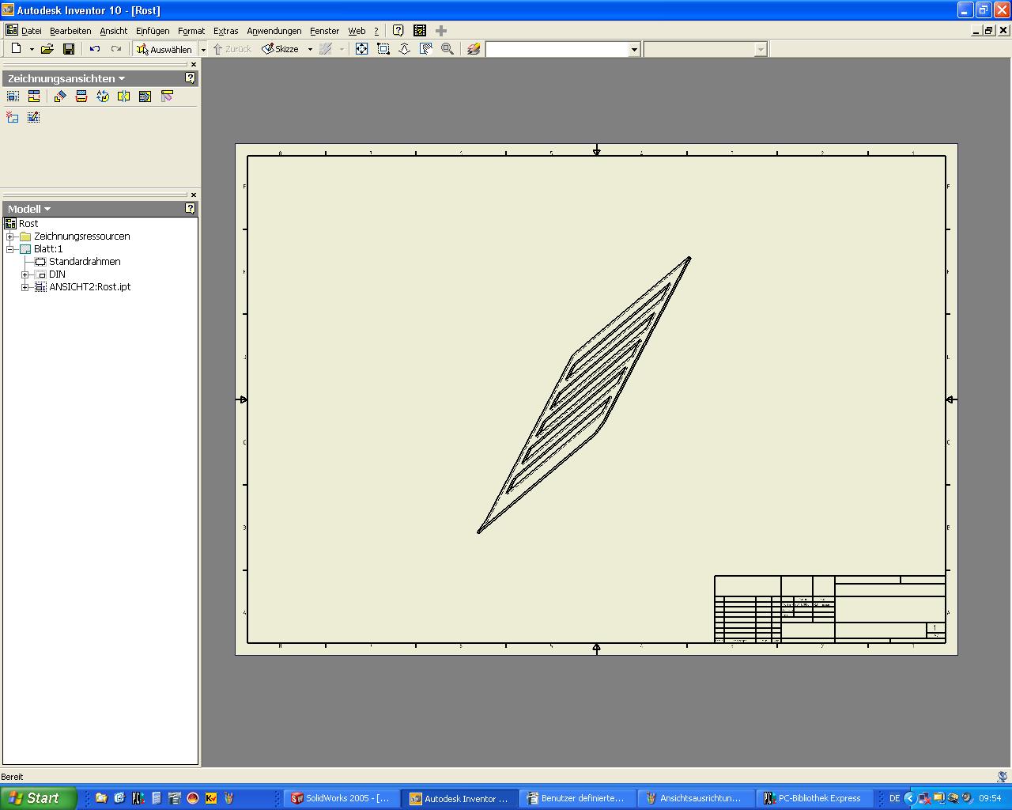This screenshot has width=1012, height=810.
Task: Expand the ANSICHT2:Rost.ipt node
Action: click(x=25, y=287)
